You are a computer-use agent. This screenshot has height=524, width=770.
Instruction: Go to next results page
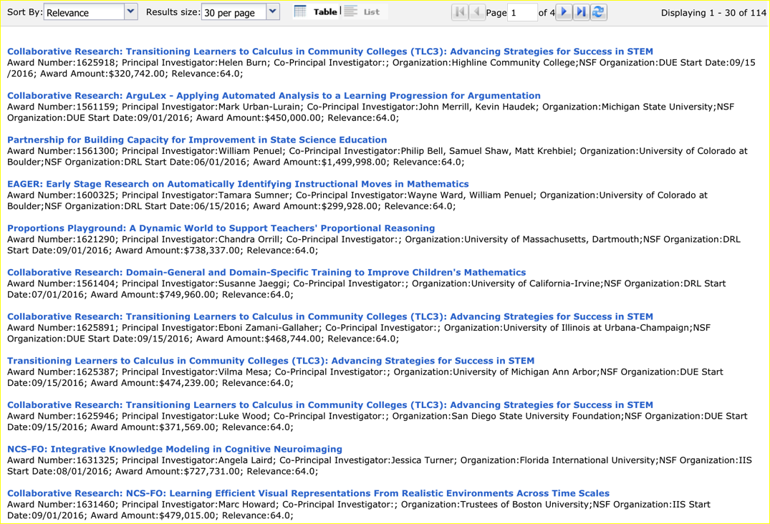click(564, 11)
